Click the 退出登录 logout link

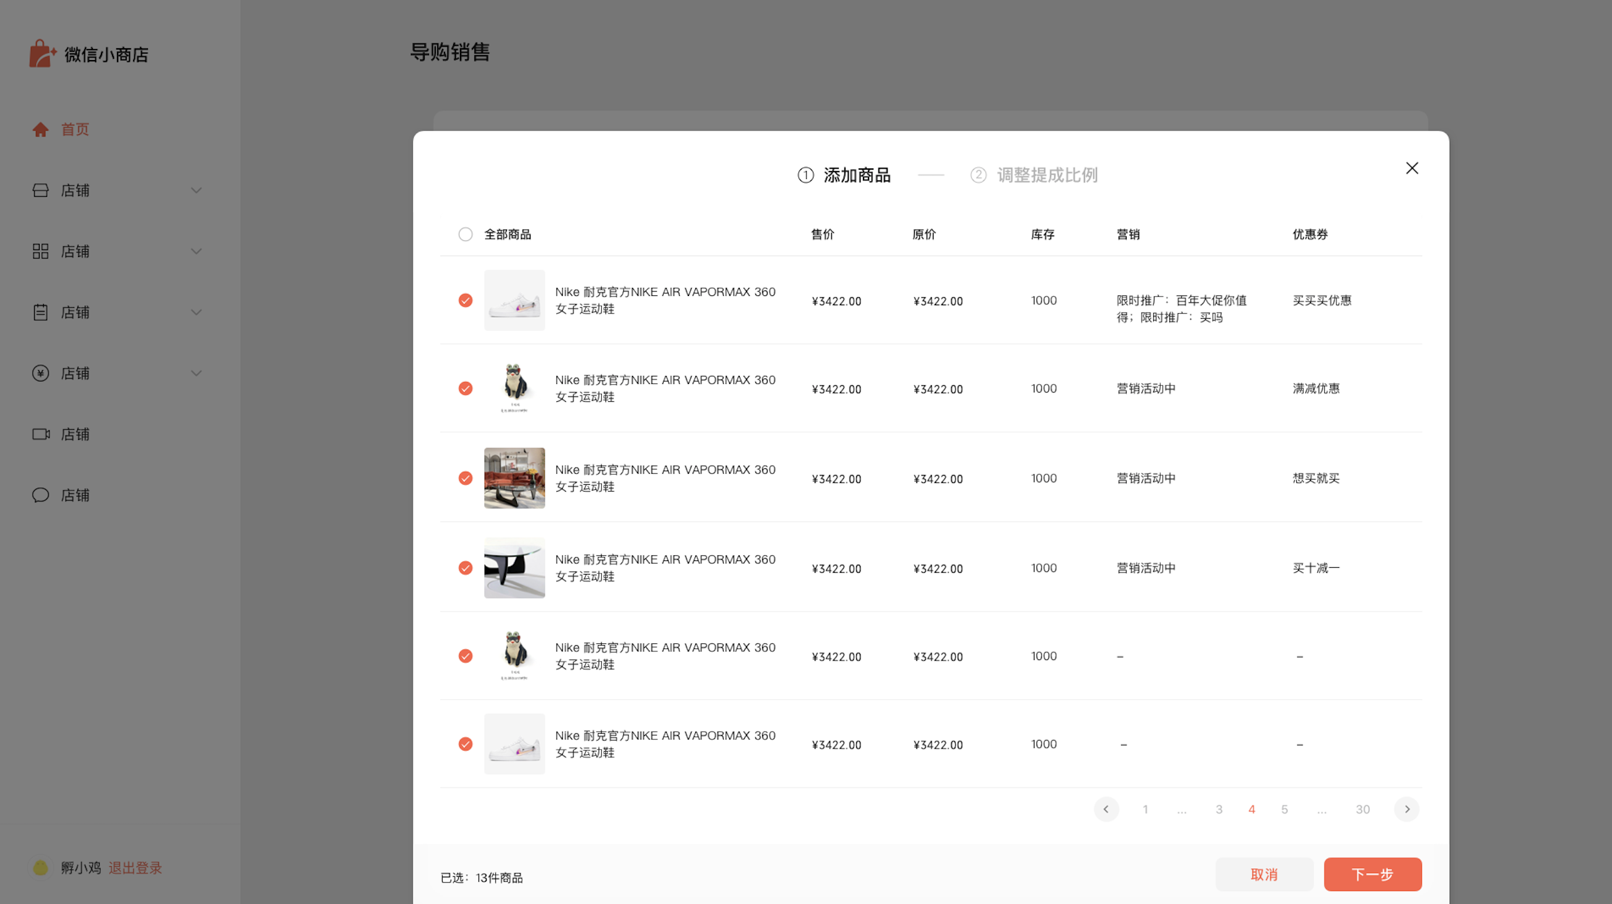135,867
